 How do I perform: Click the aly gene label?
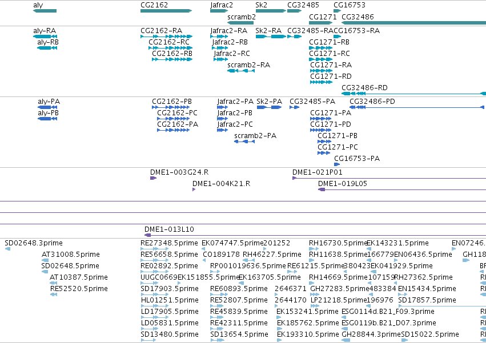click(x=38, y=5)
